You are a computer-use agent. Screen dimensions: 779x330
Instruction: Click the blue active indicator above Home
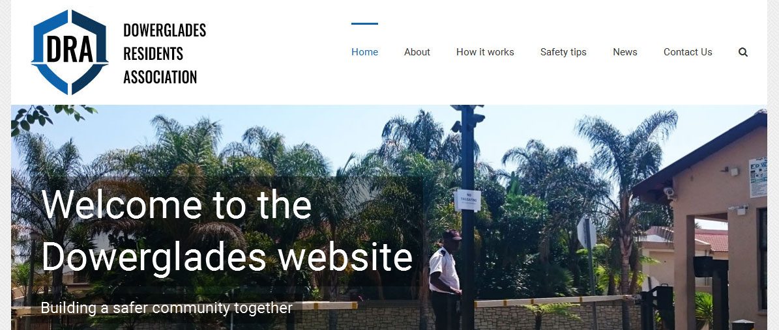(x=364, y=23)
